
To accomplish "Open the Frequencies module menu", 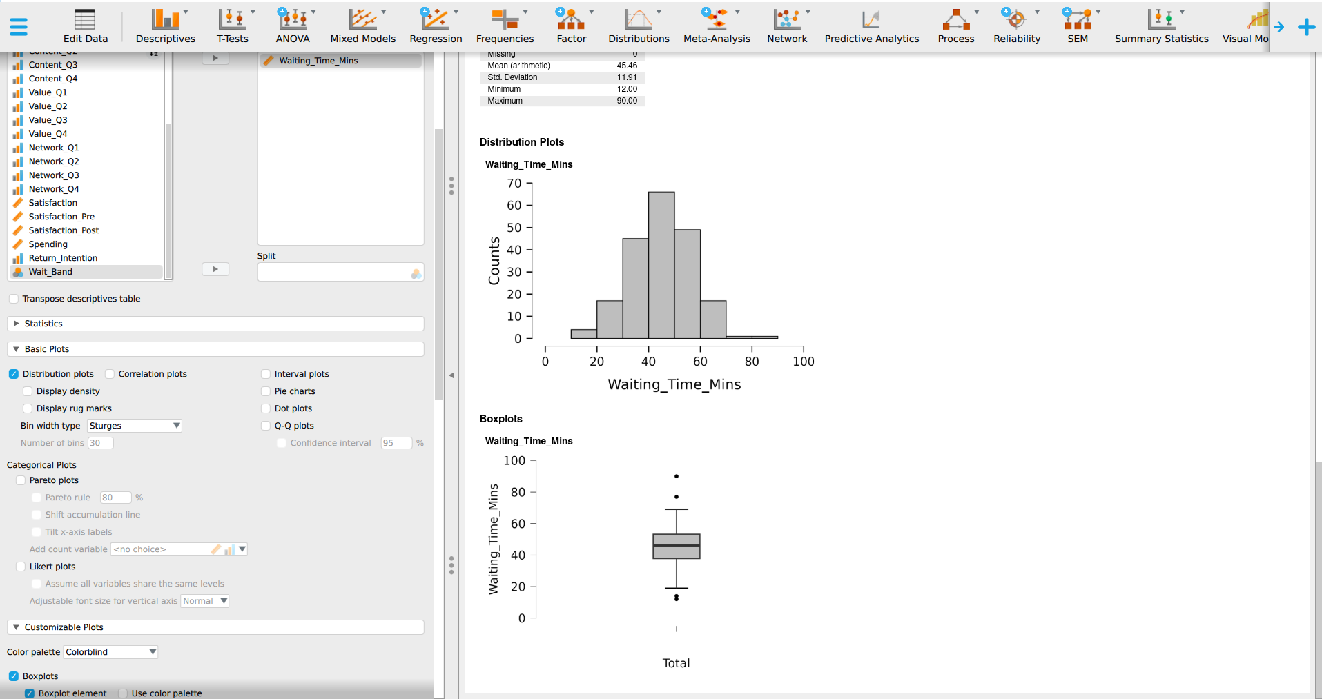I will click(x=505, y=26).
